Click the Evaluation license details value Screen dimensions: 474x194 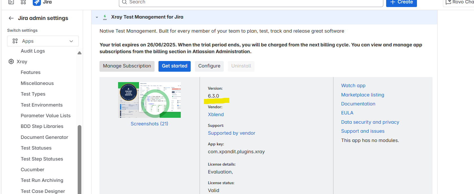click(220, 172)
